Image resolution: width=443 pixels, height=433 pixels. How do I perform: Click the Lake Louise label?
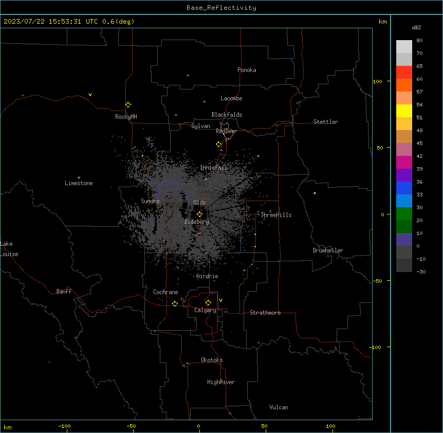[9, 249]
